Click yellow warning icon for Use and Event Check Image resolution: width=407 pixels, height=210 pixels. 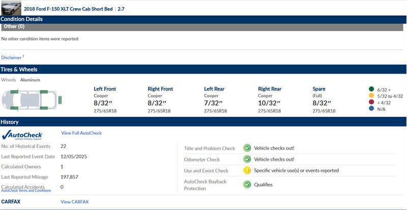click(247, 171)
